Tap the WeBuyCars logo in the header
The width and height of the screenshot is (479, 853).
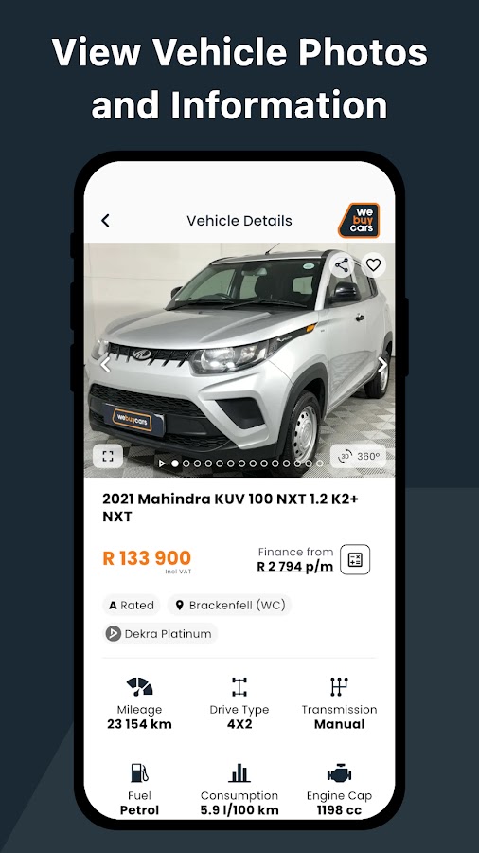pos(359,220)
